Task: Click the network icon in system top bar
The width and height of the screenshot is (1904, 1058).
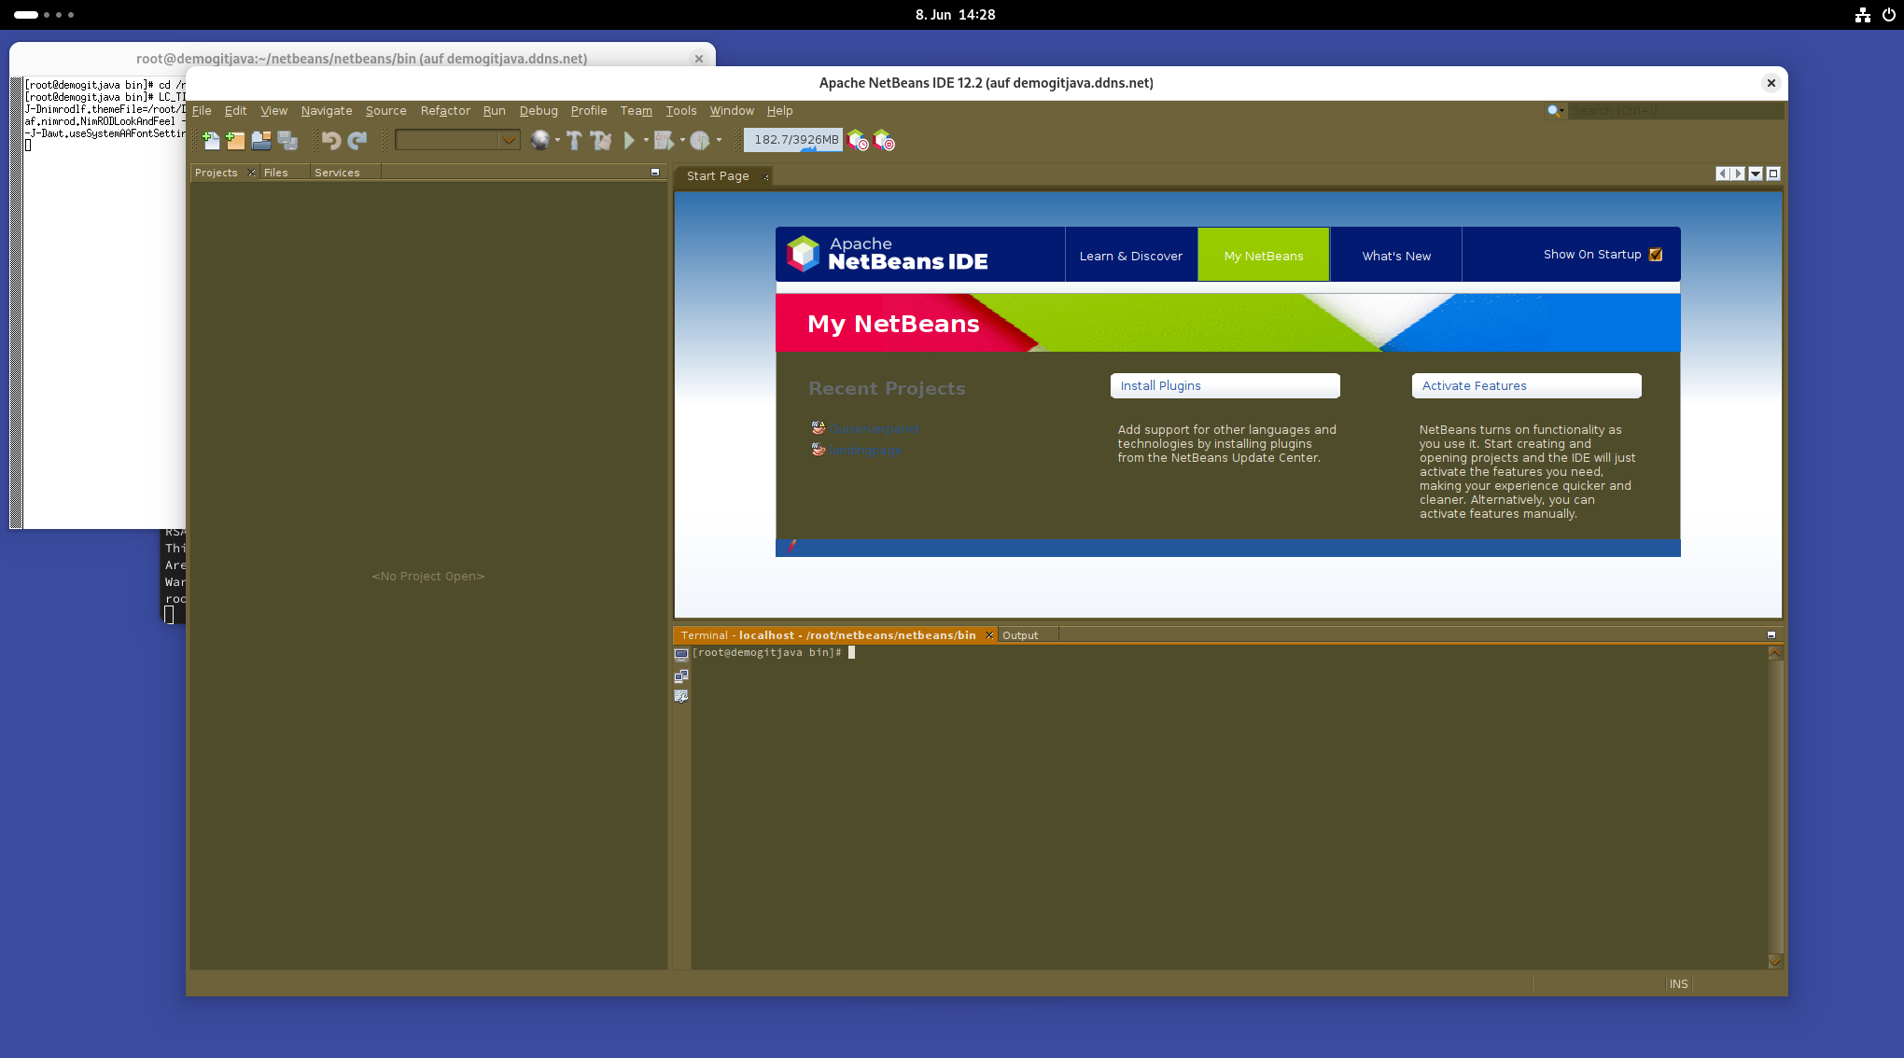Action: point(1863,15)
